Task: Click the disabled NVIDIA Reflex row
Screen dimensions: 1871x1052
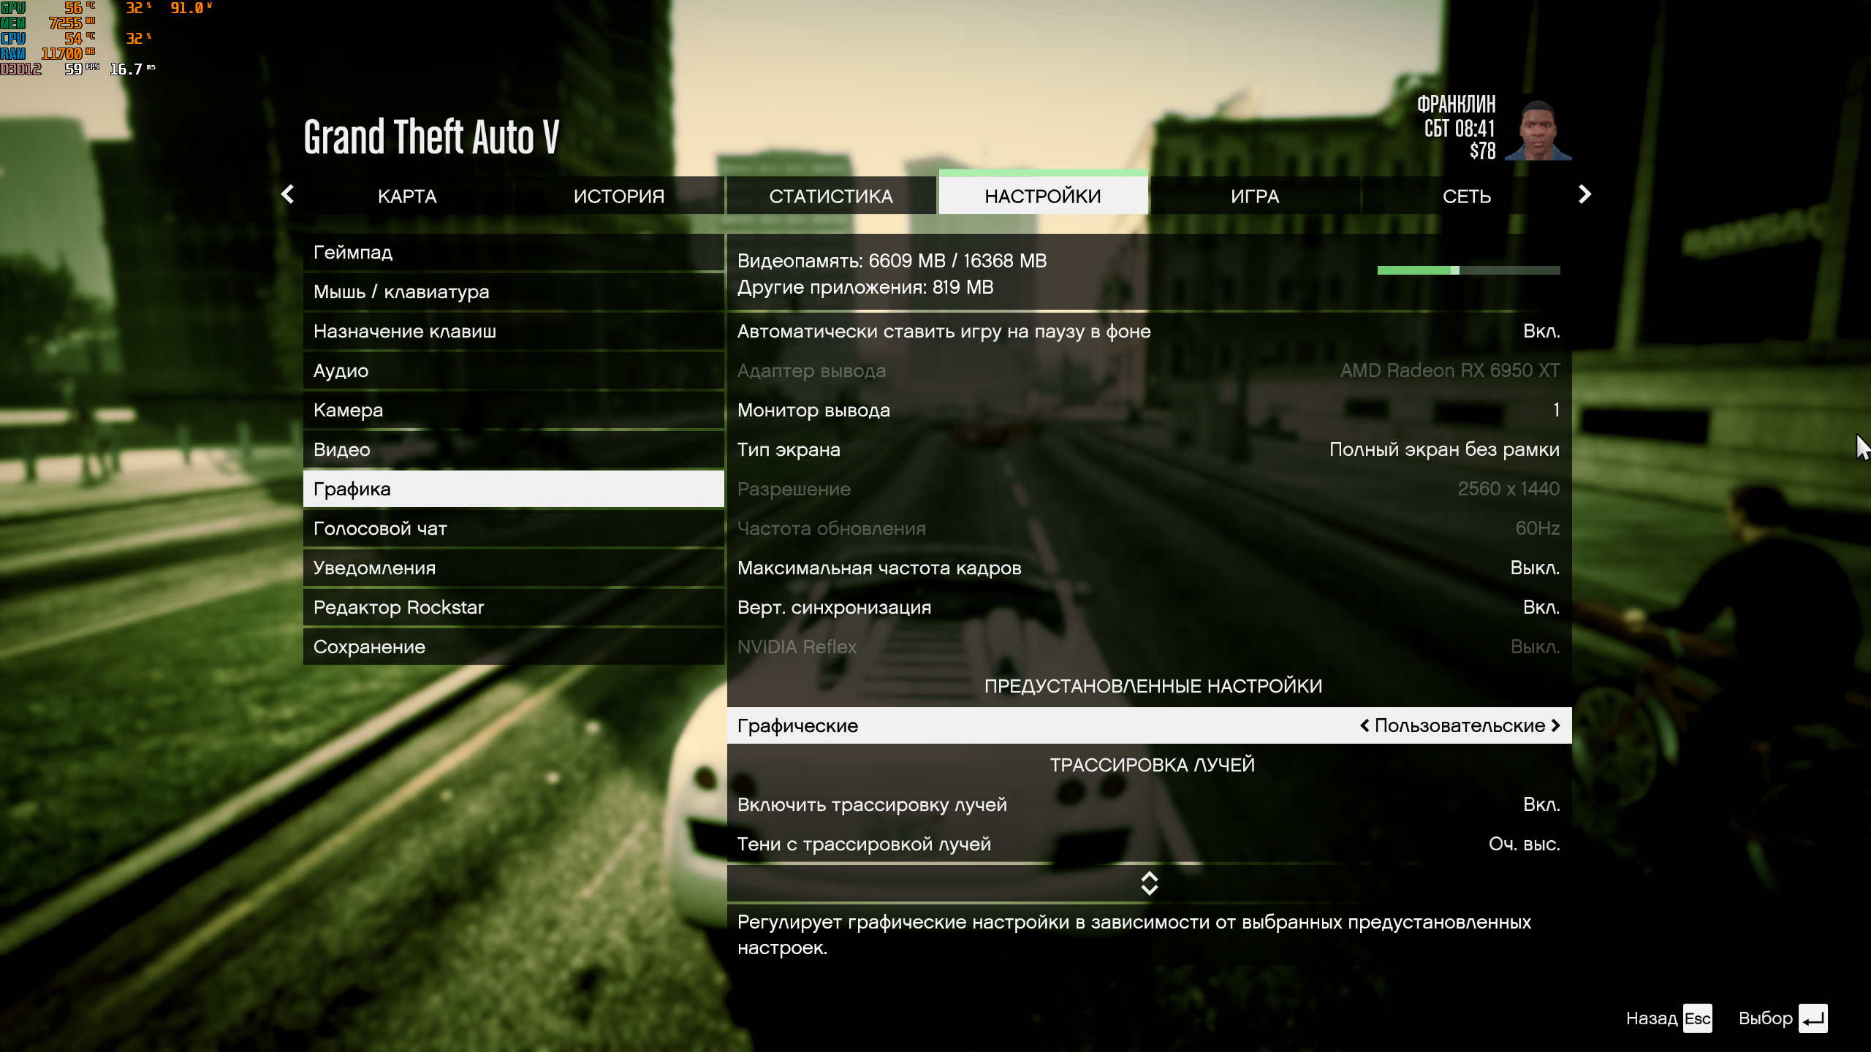Action: pos(1150,647)
